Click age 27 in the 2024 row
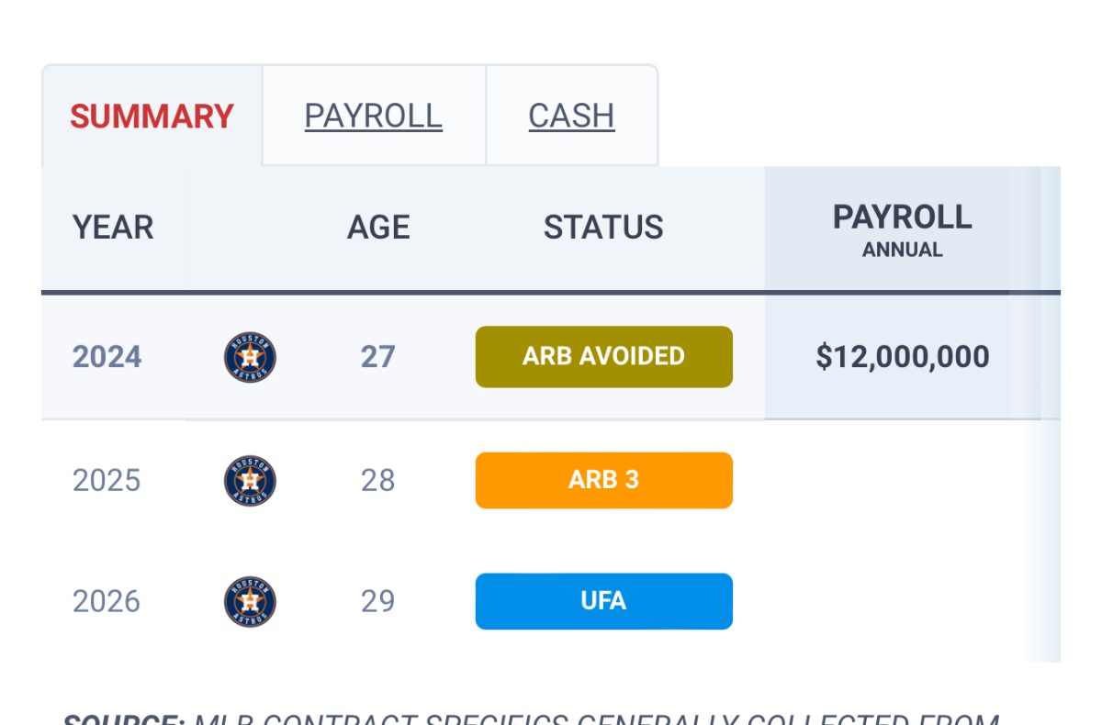The image size is (1102, 725). 377,357
